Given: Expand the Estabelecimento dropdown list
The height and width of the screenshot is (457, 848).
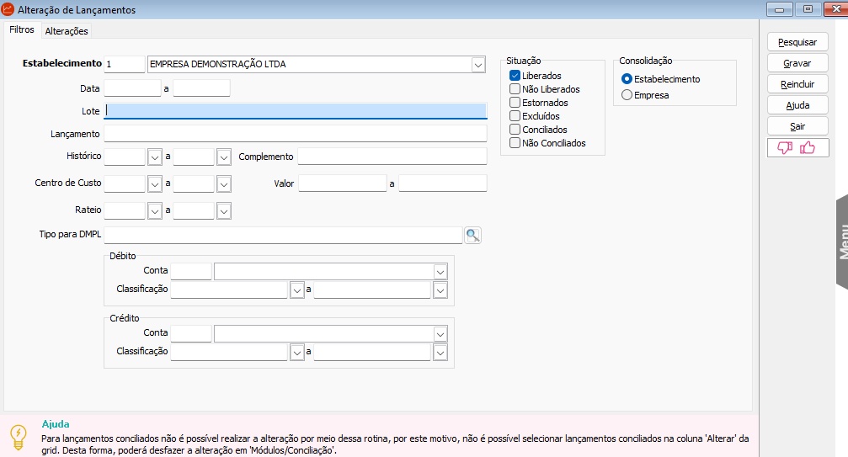Looking at the screenshot, I should [478, 65].
